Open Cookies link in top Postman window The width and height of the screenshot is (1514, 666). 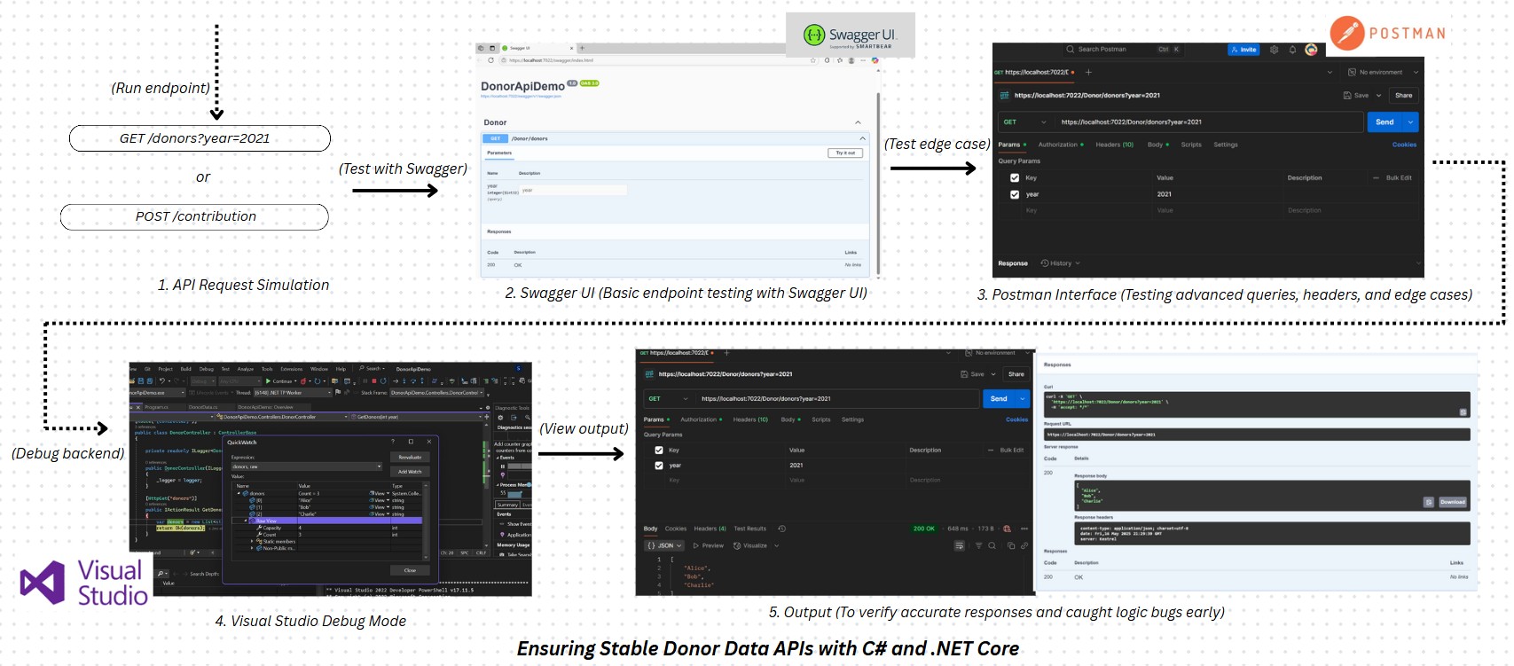point(1404,145)
